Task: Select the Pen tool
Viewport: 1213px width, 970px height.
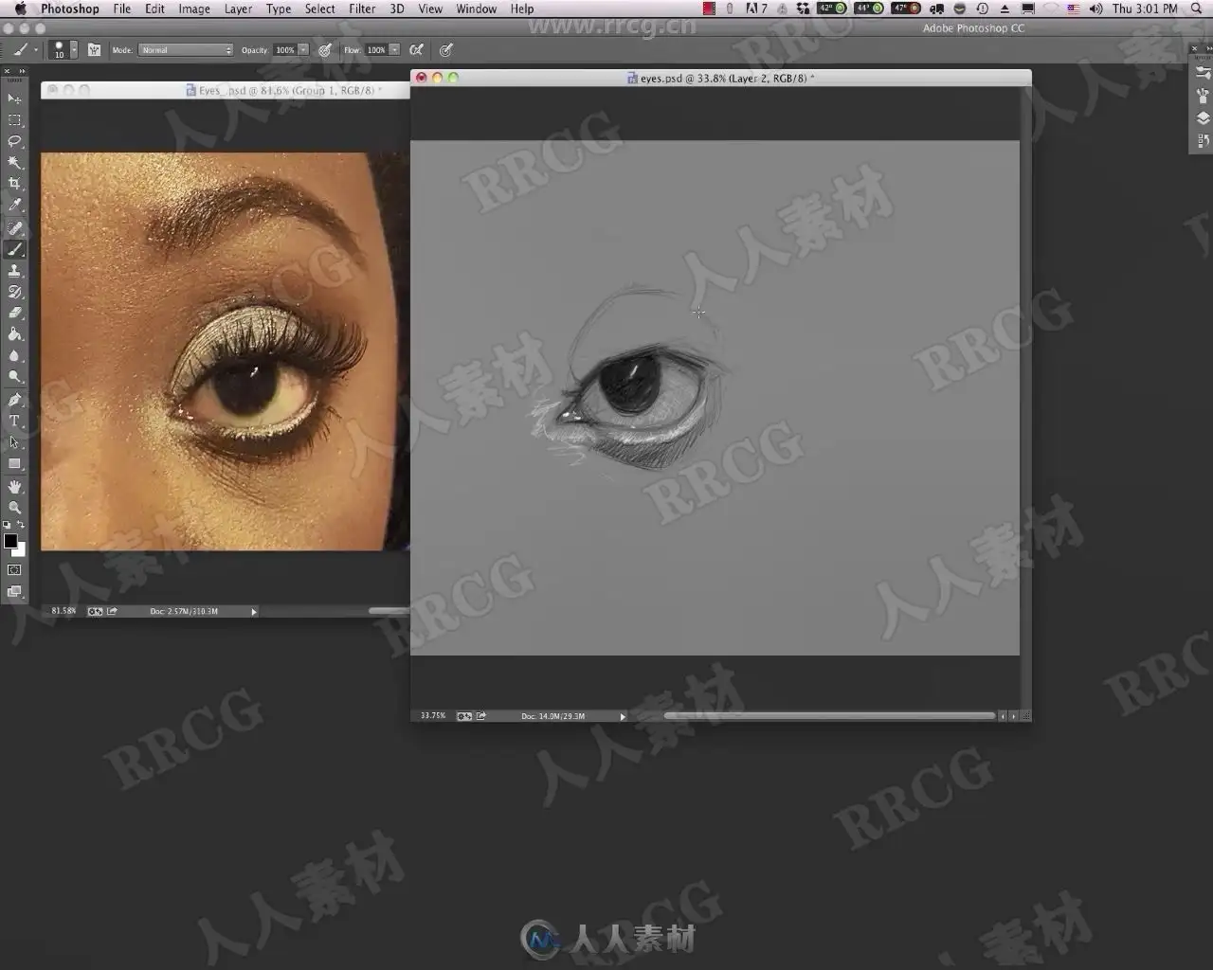Action: click(x=14, y=400)
